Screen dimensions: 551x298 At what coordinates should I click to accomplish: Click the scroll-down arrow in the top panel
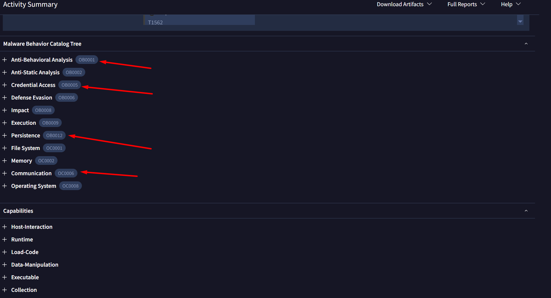point(520,22)
